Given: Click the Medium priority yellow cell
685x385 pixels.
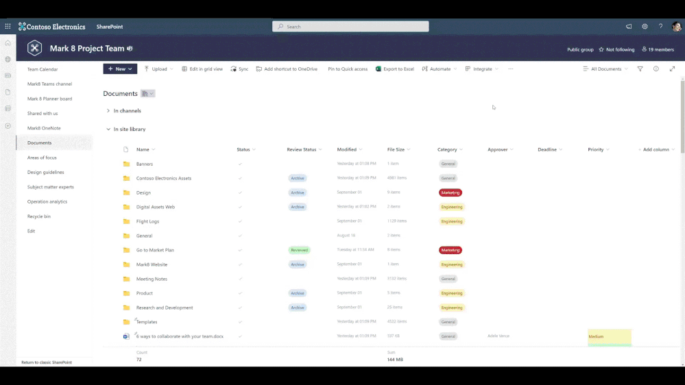Looking at the screenshot, I should click(610, 337).
